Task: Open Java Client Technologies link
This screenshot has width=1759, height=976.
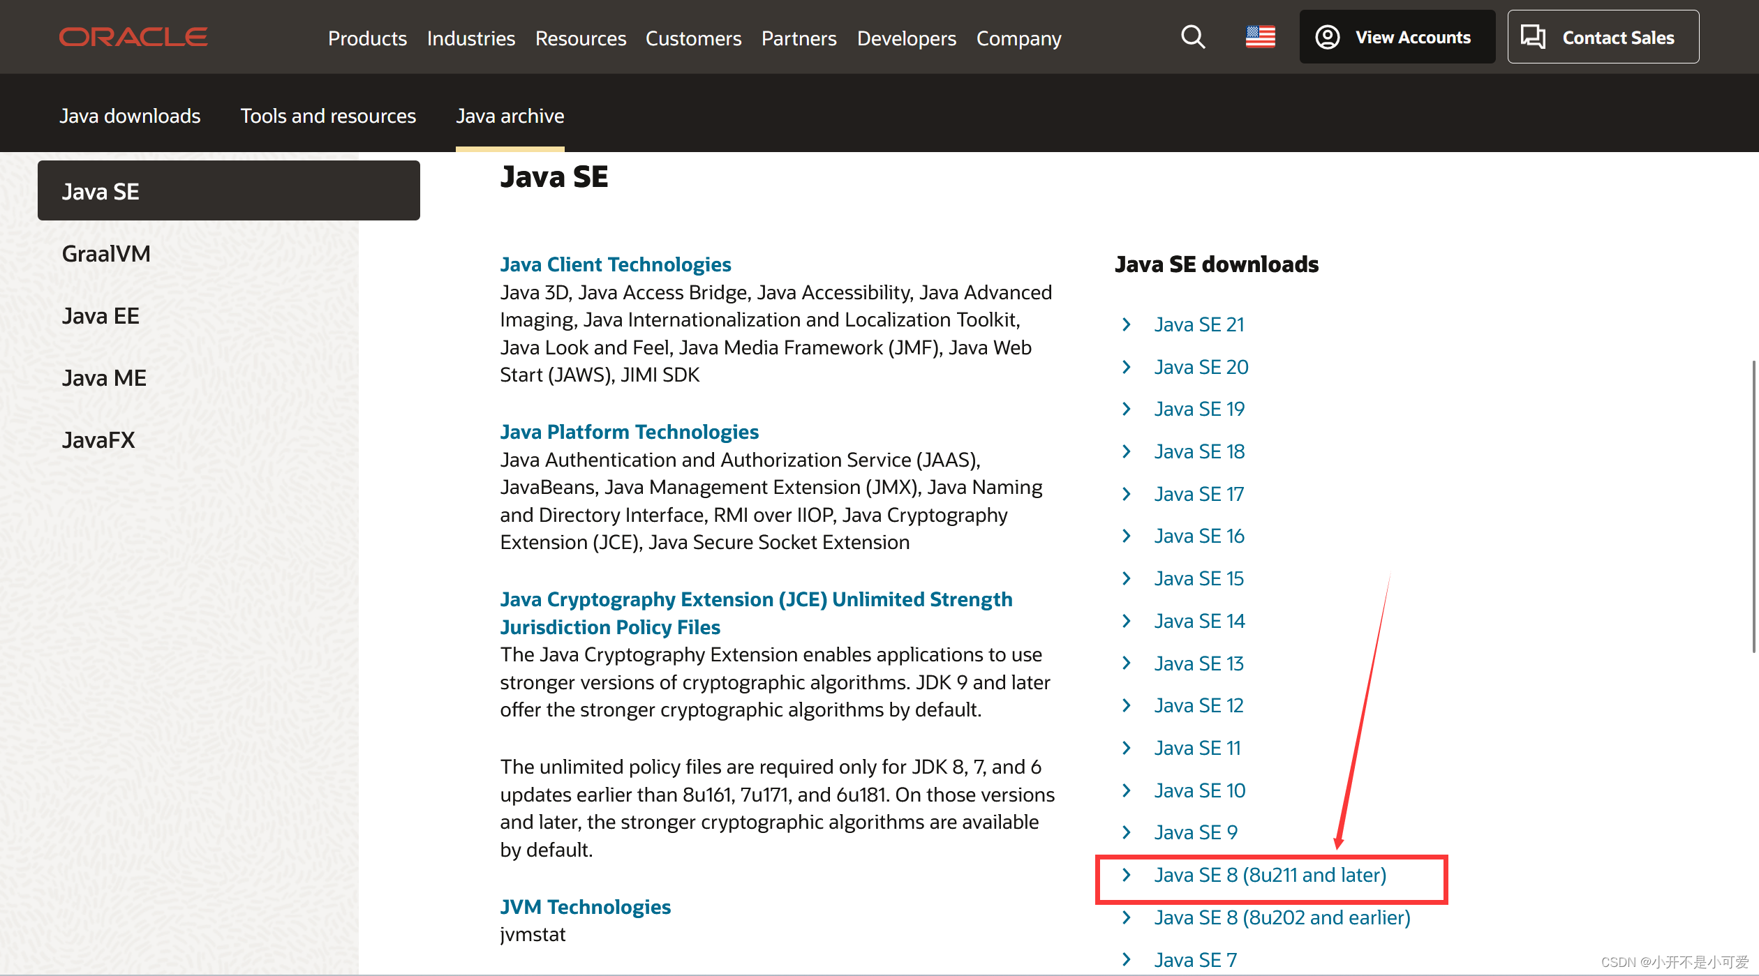Action: [615, 264]
